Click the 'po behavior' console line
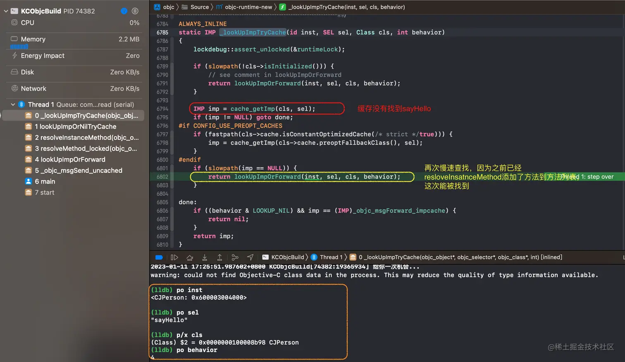This screenshot has width=625, height=362. (184, 350)
